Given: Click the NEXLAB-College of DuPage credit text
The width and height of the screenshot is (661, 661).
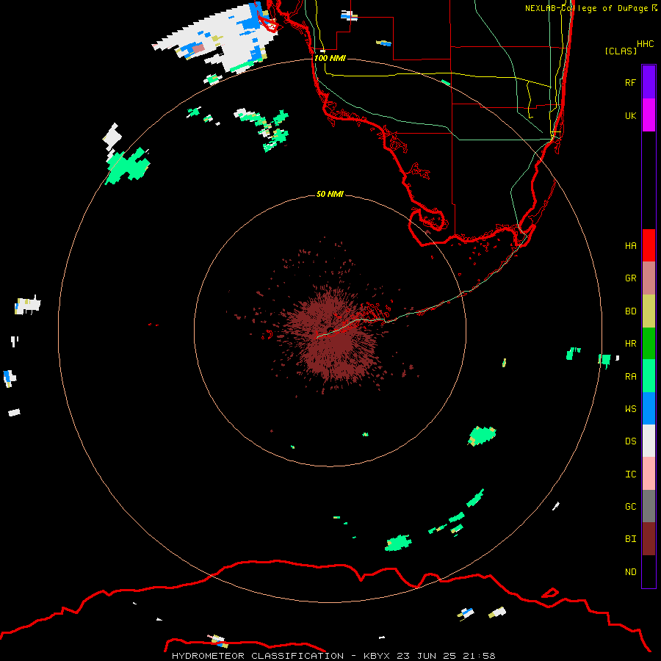Looking at the screenshot, I should click(591, 8).
